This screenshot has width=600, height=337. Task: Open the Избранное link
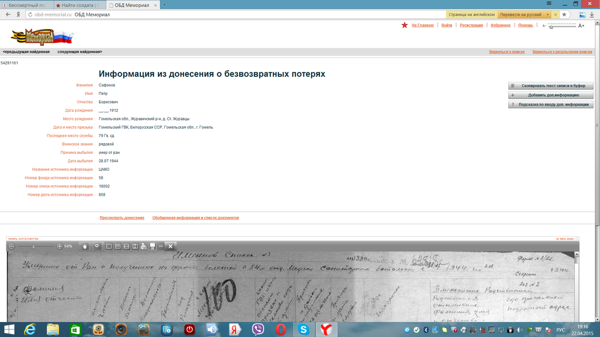click(x=500, y=25)
